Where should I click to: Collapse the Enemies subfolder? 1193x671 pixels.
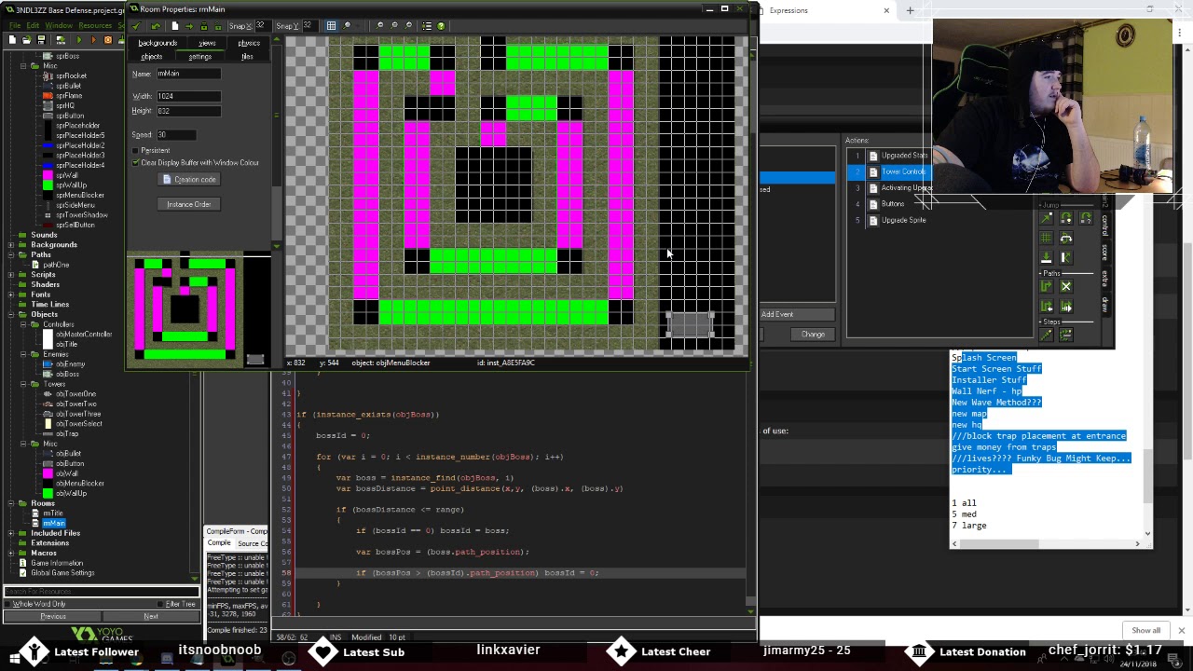point(22,354)
